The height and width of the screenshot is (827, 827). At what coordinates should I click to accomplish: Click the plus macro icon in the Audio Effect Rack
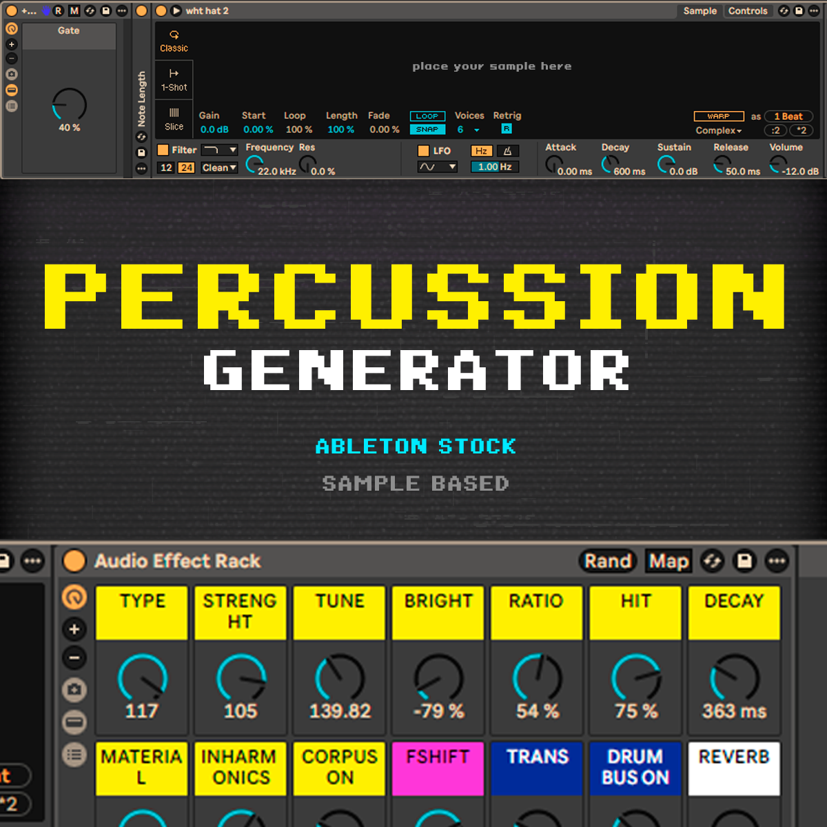coord(74,629)
